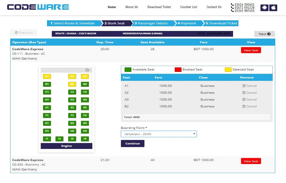The height and width of the screenshot is (183, 286).
Task: Switch to the Contact Us menu item
Action: (214, 7)
